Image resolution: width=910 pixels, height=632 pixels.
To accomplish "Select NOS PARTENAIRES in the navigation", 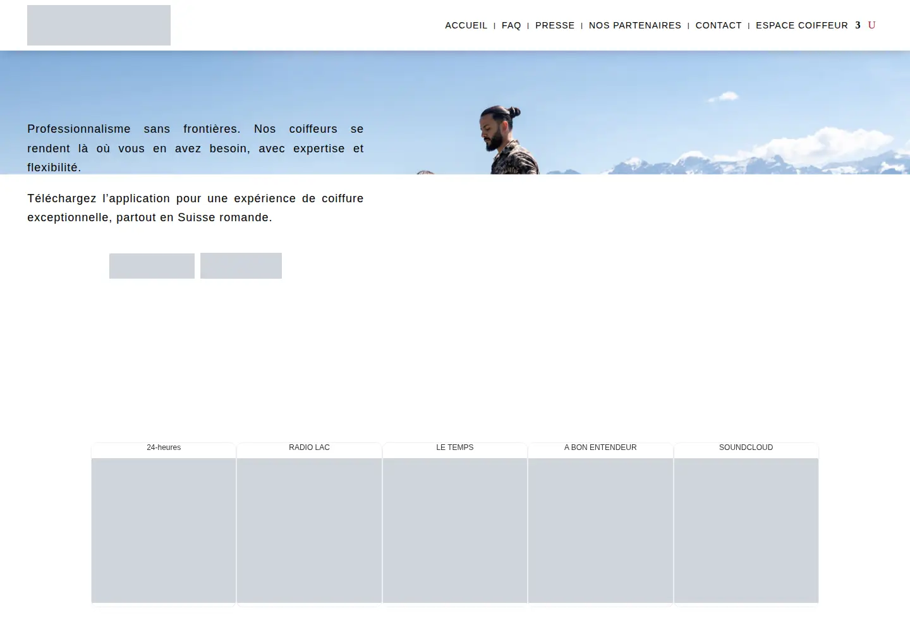I will tap(635, 25).
